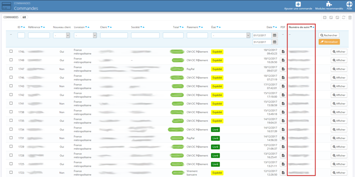Sort by Numéro de suivi column header
This screenshot has height=177, width=355.
[300, 27]
